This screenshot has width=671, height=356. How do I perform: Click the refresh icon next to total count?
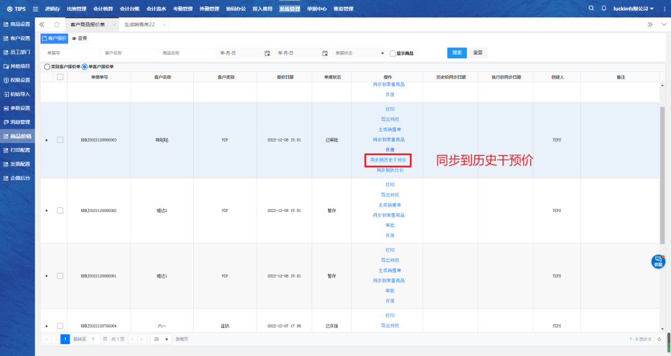659,339
